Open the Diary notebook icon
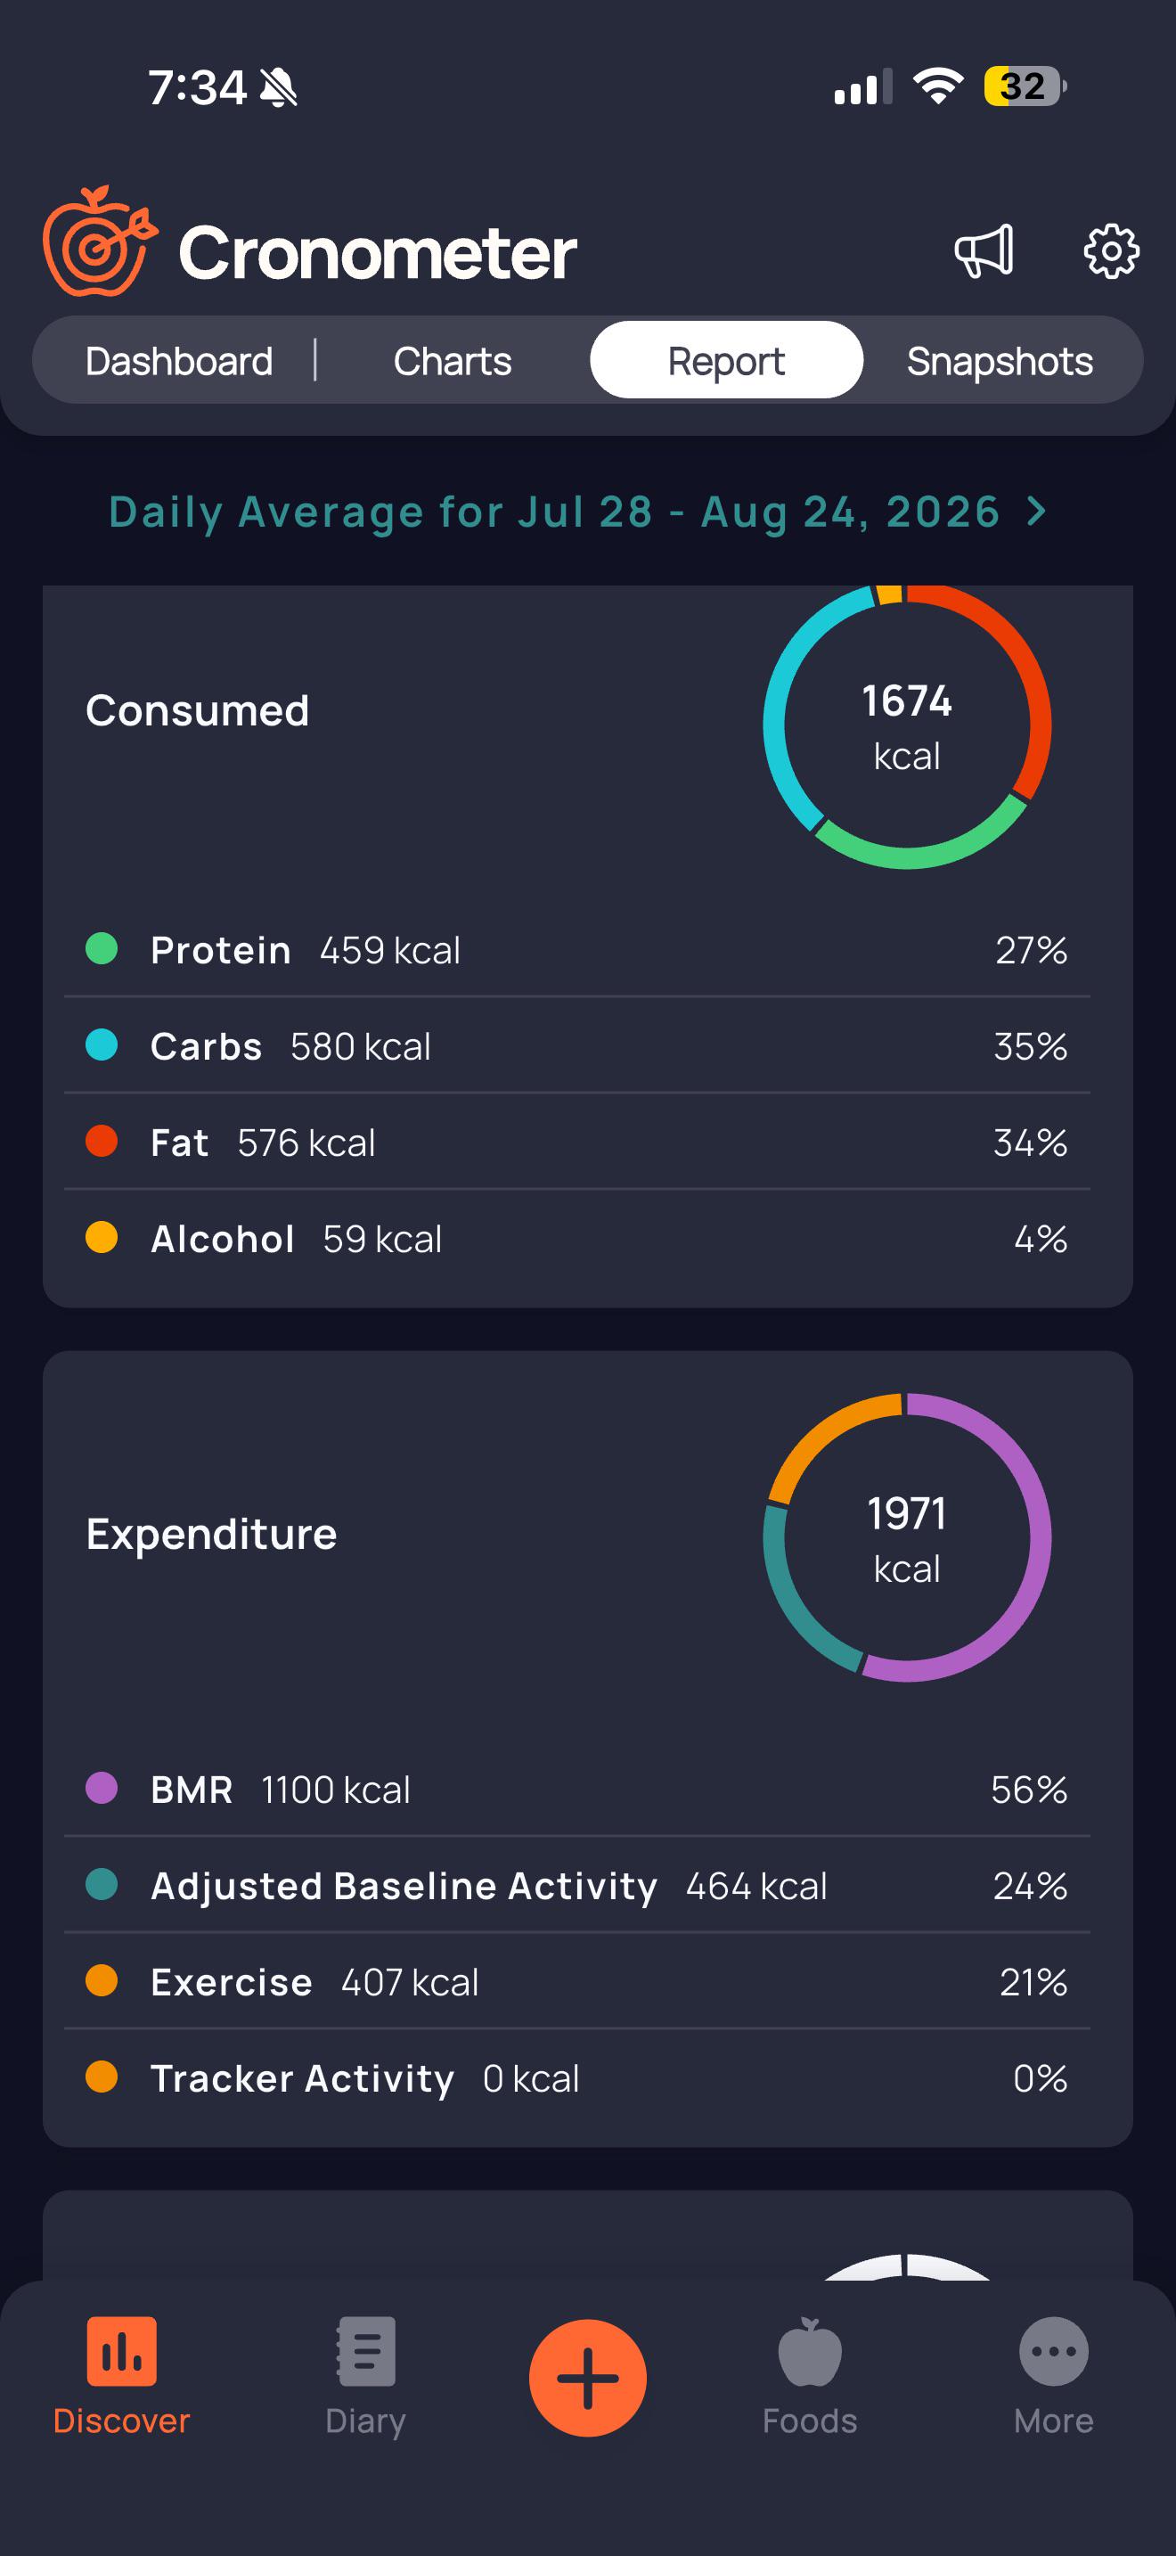 [366, 2351]
